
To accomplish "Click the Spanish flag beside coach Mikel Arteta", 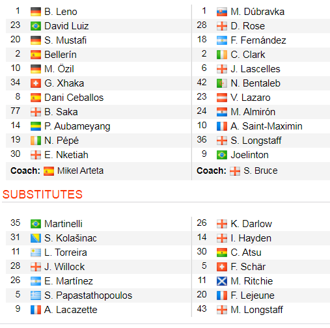I will (49, 171).
